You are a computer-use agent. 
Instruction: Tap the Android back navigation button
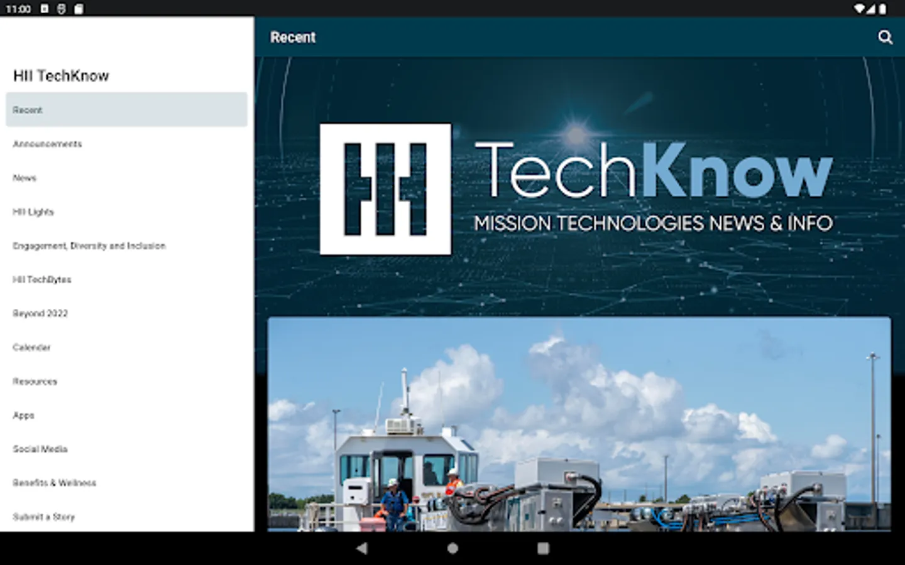click(361, 548)
